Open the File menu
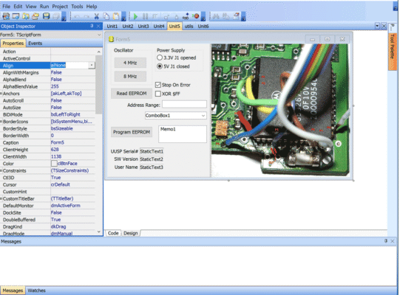 click(6, 7)
